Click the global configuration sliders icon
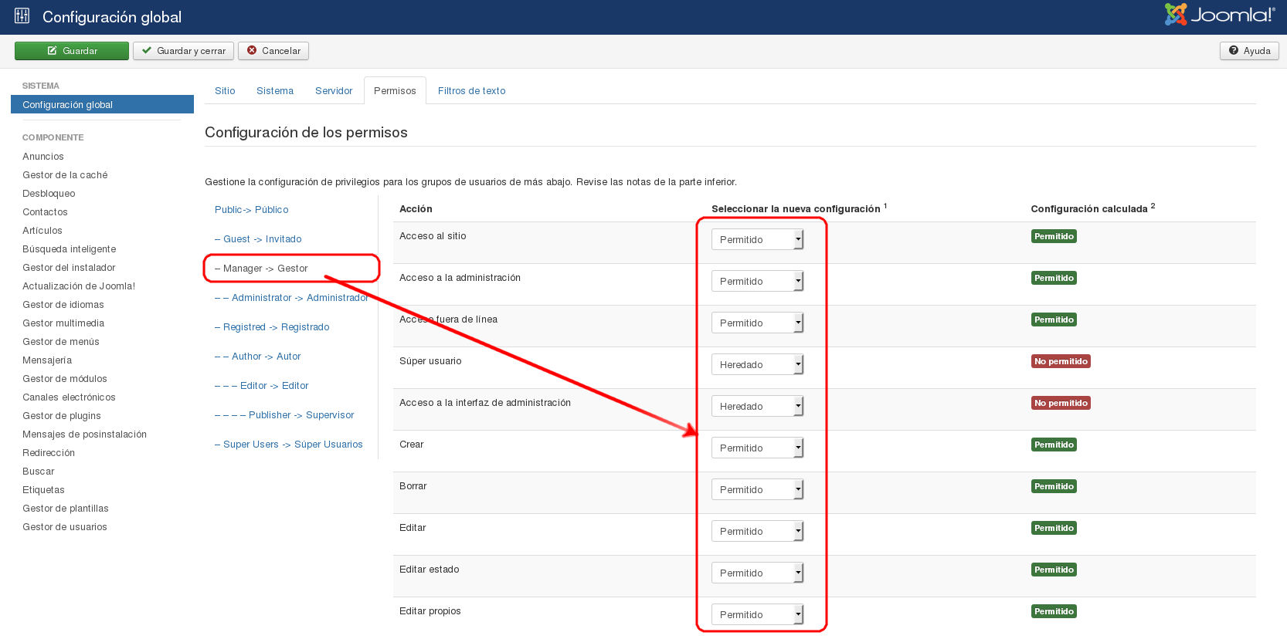Screen dimensions: 1287x639 pyautogui.click(x=22, y=16)
